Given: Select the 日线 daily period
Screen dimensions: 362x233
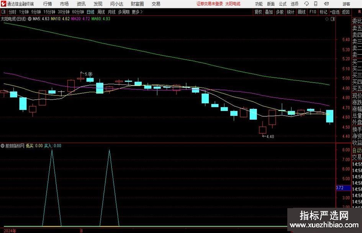Looking at the screenshot, I should (90, 12).
